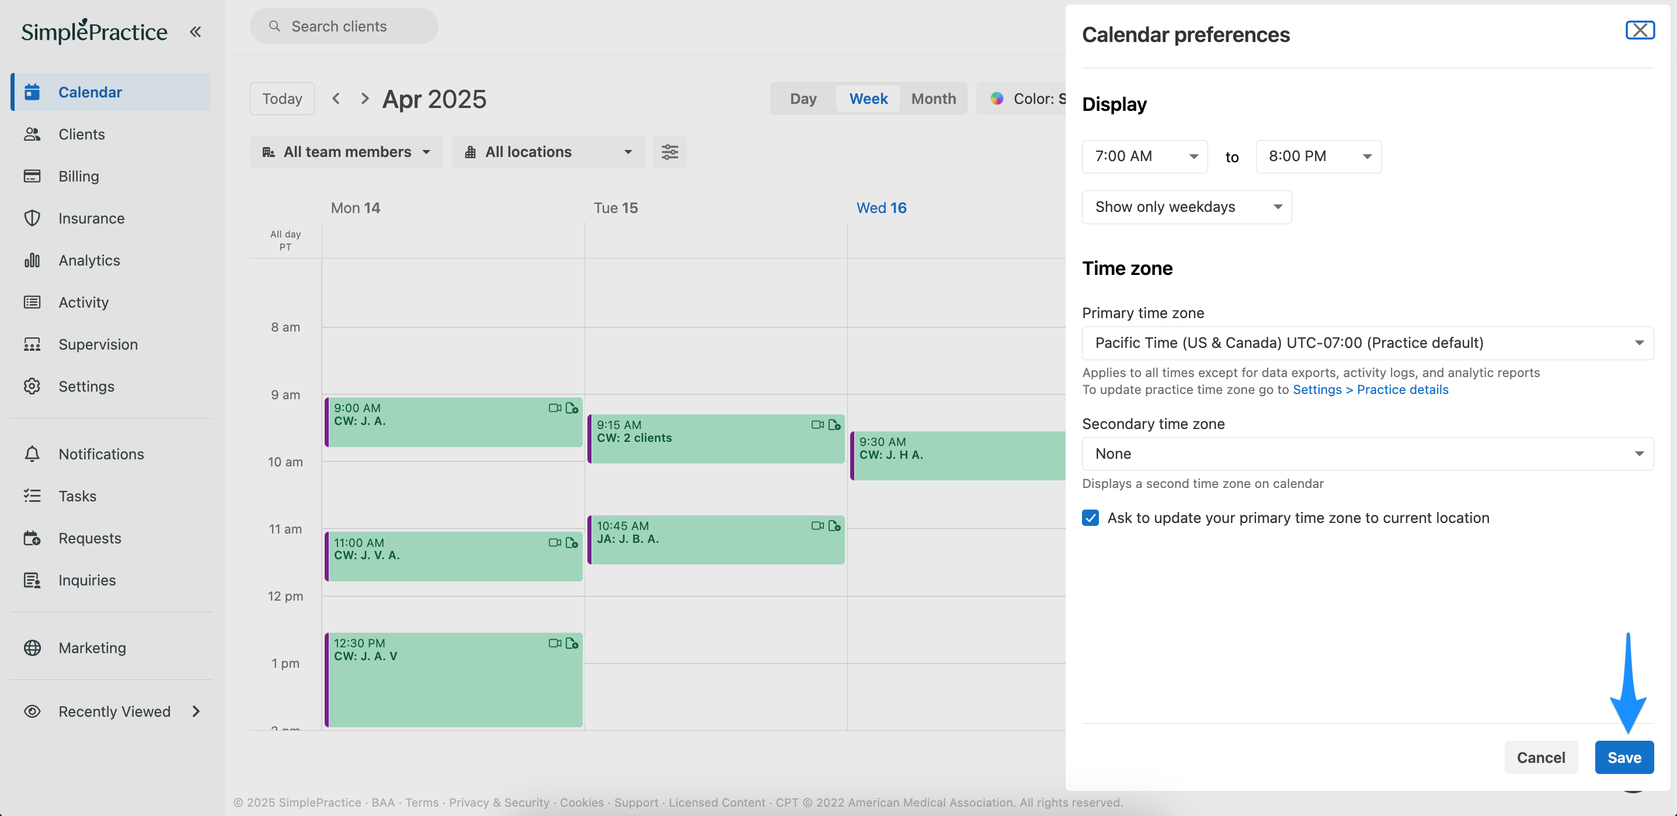The height and width of the screenshot is (816, 1677).
Task: Open Terms footer link
Action: point(422,803)
